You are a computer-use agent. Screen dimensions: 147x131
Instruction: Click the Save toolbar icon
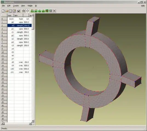[x=10, y=11]
